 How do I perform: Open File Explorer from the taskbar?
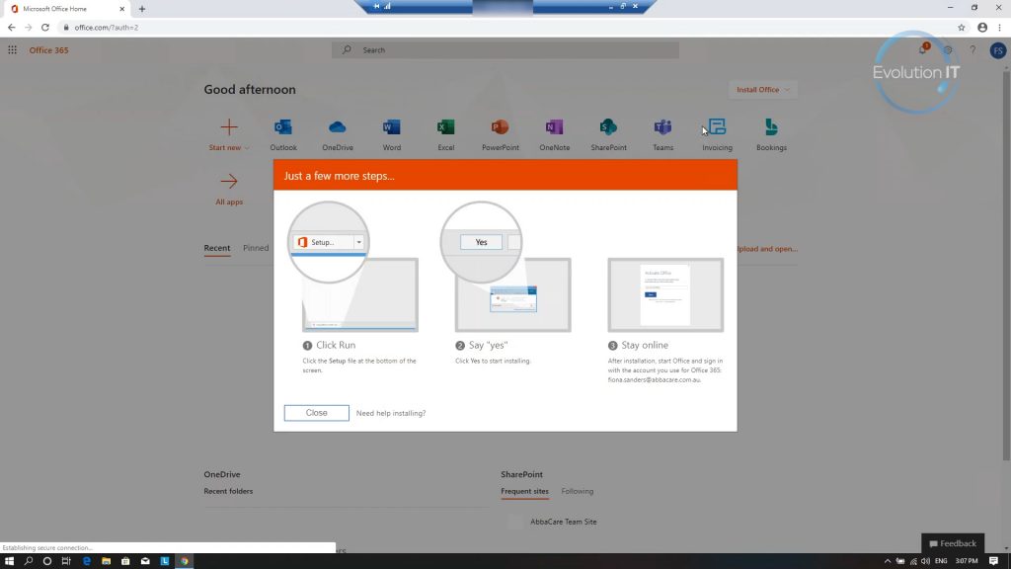(x=106, y=561)
